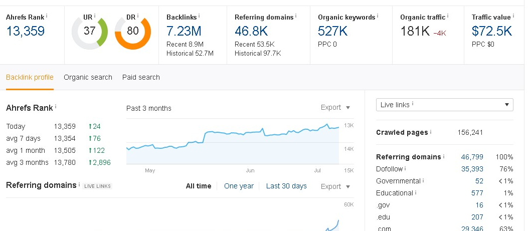The width and height of the screenshot is (529, 231).
Task: Click info icon beside DR label
Action: coord(138,16)
